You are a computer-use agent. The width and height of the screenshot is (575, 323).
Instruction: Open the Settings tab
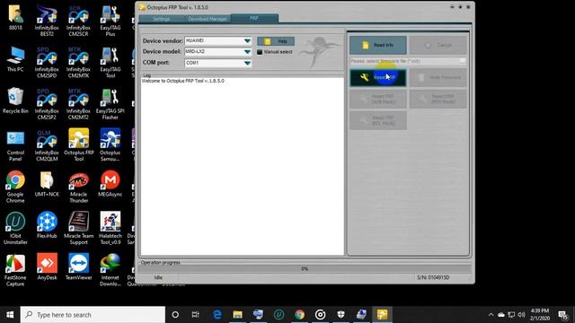pyautogui.click(x=161, y=19)
